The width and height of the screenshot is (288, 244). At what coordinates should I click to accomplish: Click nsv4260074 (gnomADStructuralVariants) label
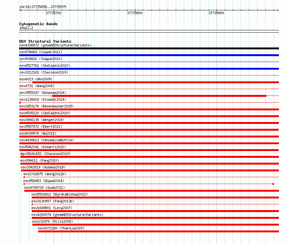[x=67, y=215]
